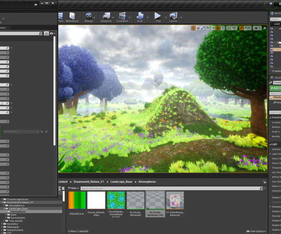The width and height of the screenshot is (281, 234).
Task: Click the tutorials graduation cap icon in the top right
Action: (271, 4)
